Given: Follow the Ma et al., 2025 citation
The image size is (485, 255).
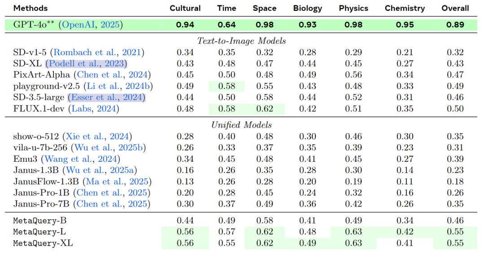Looking at the screenshot, I should [117, 182].
